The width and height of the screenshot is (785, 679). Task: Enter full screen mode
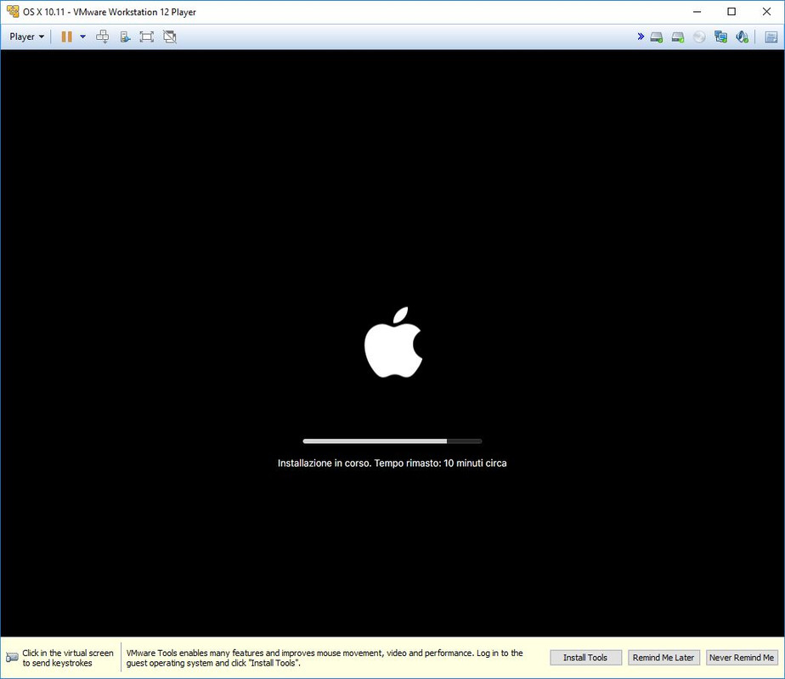[147, 36]
